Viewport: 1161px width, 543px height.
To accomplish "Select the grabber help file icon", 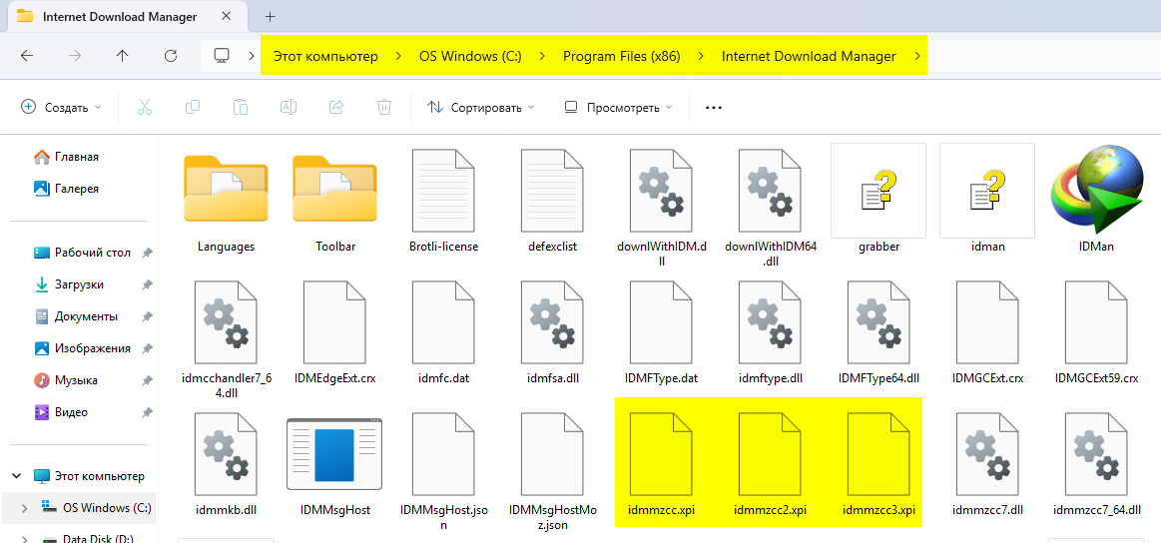I will [x=878, y=191].
